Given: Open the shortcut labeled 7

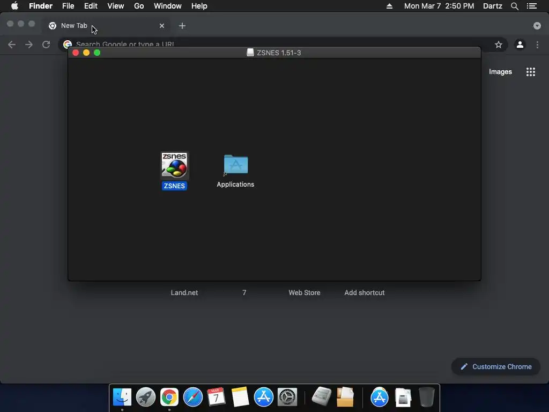Looking at the screenshot, I should click(x=244, y=292).
